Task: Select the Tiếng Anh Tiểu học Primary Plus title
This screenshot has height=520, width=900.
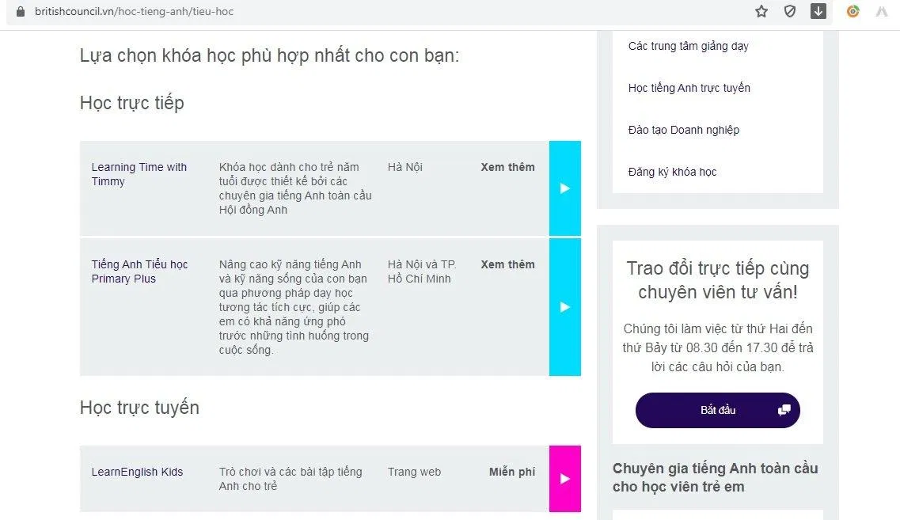Action: click(139, 271)
